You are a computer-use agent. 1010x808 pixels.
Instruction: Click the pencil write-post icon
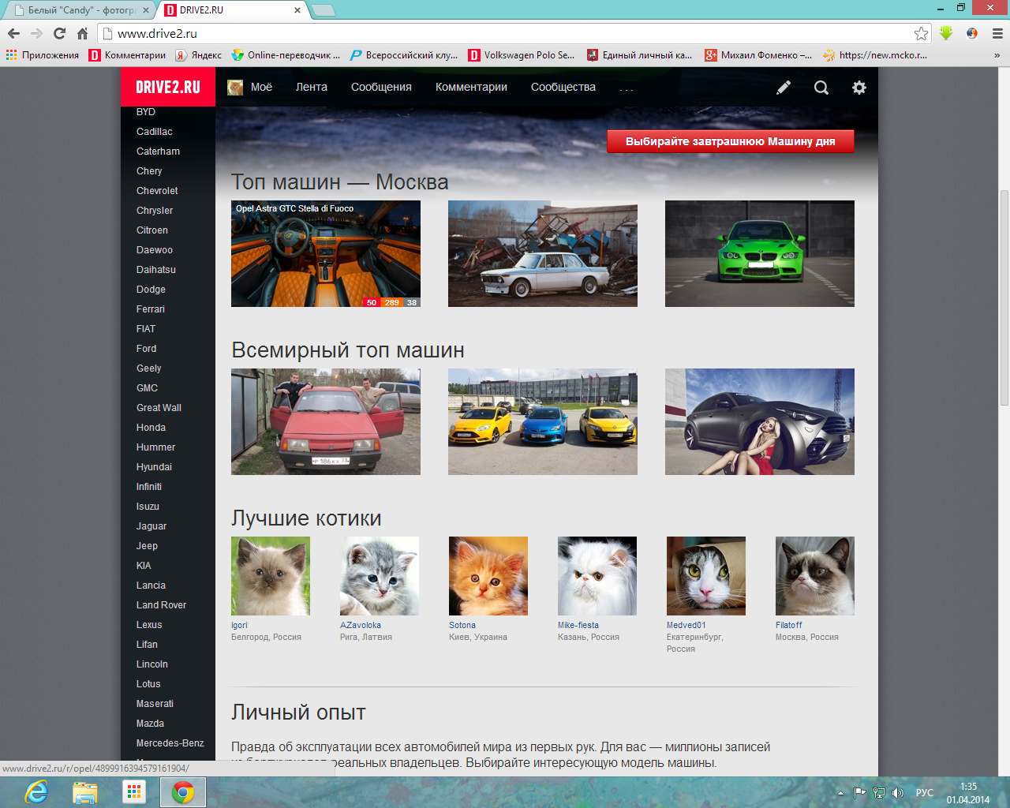coord(783,88)
